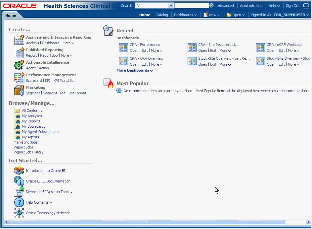Screen dimensions: 312x229
Task: Click the horizontal scrollbar thumb
Action: point(148,222)
